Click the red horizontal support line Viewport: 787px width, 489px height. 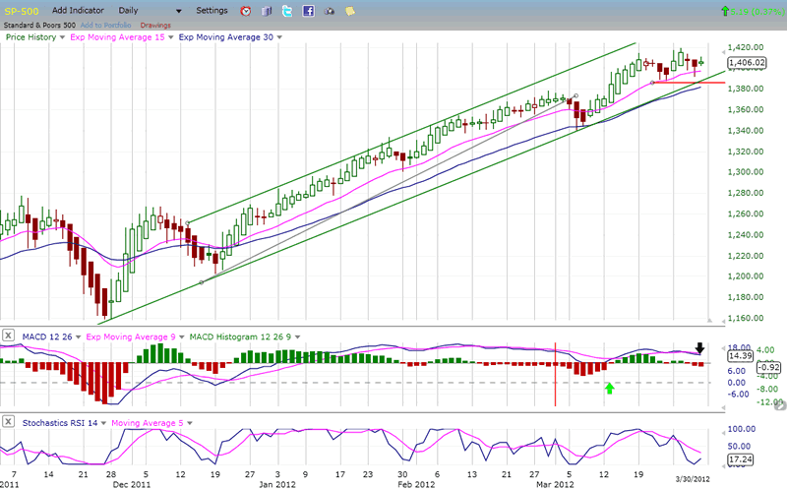[x=691, y=83]
